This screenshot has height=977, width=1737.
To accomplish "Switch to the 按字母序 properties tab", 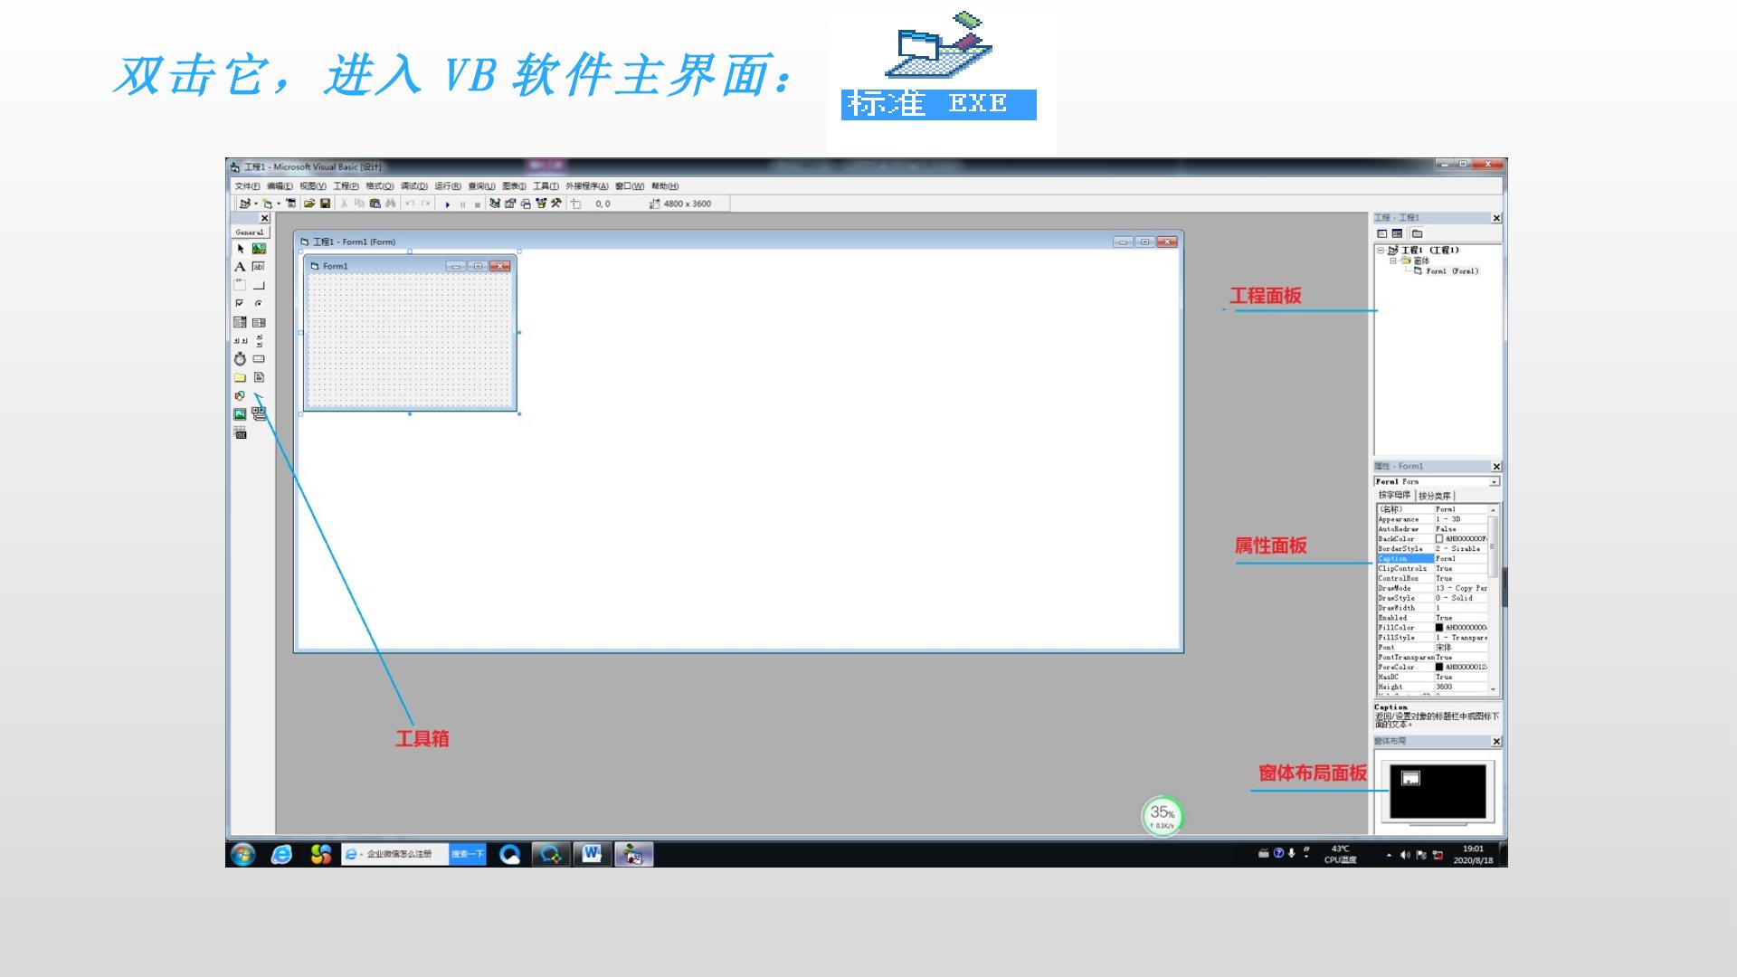I will click(x=1394, y=496).
